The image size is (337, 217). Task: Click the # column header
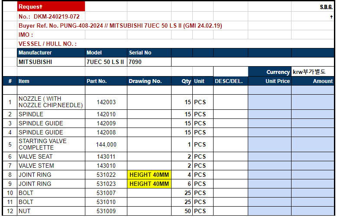10,81
